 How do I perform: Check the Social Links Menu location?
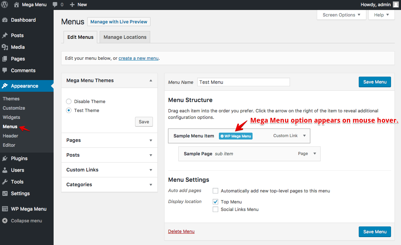click(215, 209)
